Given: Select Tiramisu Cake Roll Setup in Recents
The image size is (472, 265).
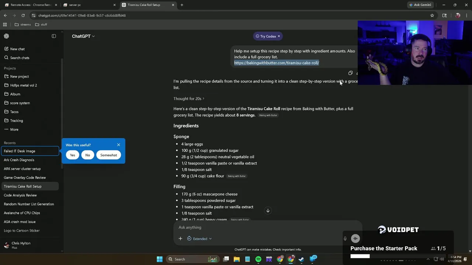Looking at the screenshot, I should coord(30,186).
